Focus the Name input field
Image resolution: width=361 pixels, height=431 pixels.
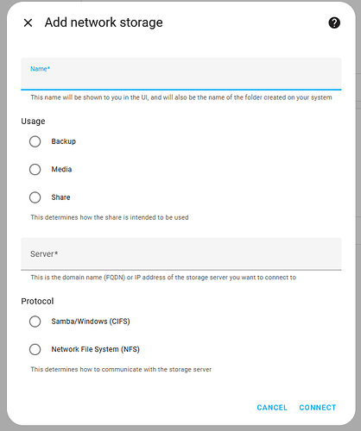click(181, 74)
